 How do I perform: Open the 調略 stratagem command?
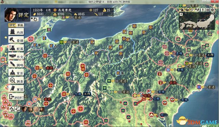click(x=16, y=64)
